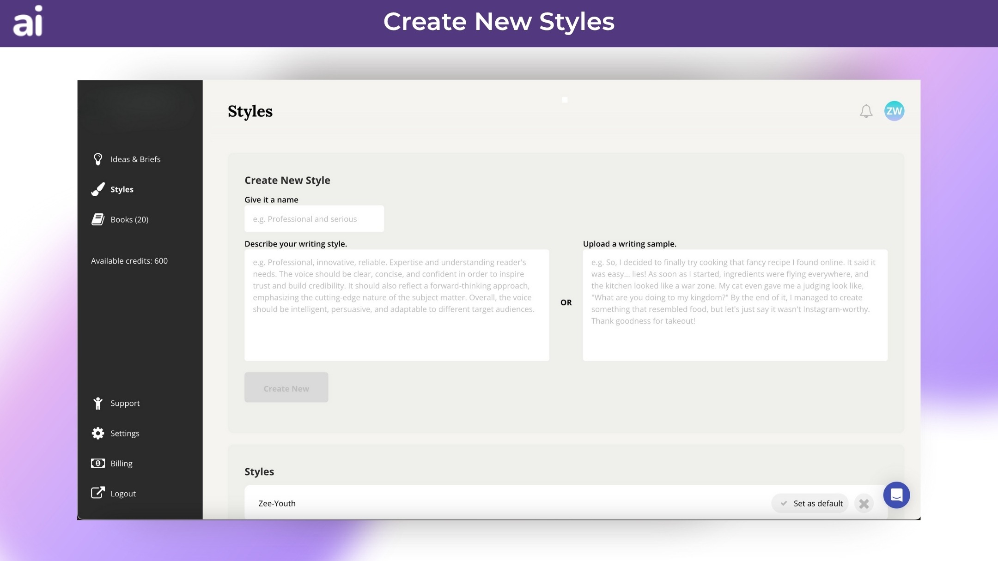Click the ZW user avatar
The image size is (998, 561).
894,111
